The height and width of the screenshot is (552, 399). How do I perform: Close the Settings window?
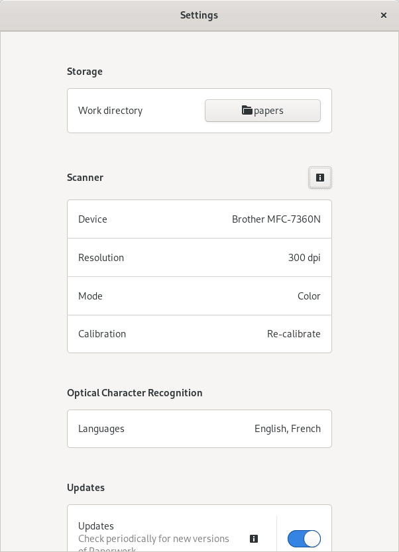(384, 15)
